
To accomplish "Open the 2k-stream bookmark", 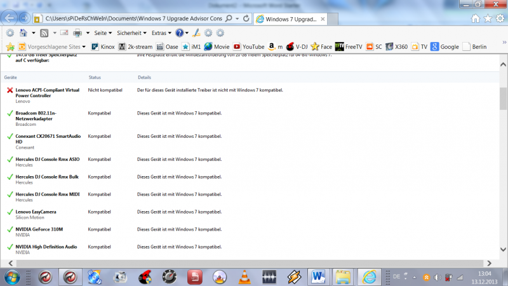I will (135, 46).
